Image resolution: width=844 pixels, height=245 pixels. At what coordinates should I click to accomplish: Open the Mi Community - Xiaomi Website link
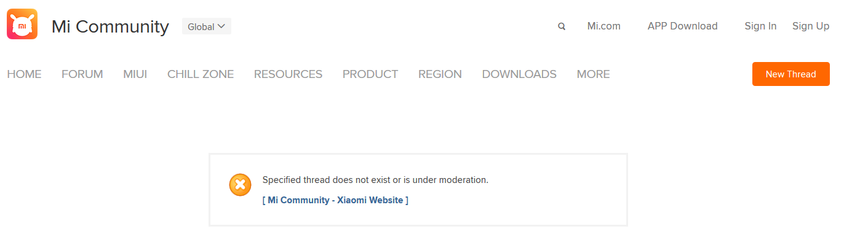click(335, 200)
